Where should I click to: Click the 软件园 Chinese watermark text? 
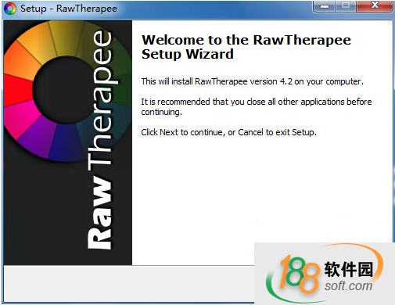(348, 269)
